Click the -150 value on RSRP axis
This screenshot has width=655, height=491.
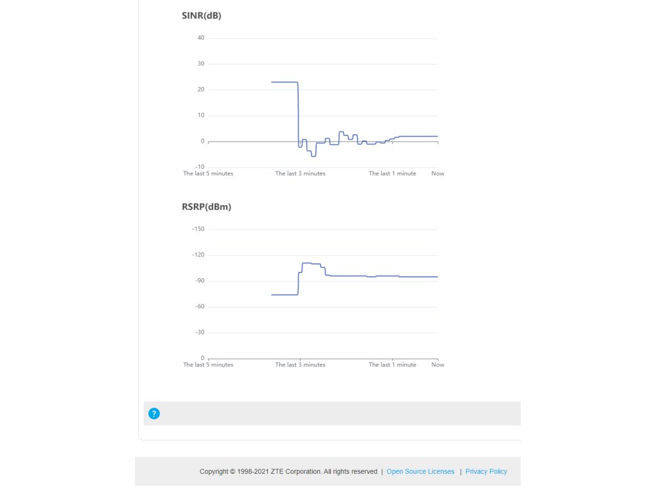coord(198,230)
